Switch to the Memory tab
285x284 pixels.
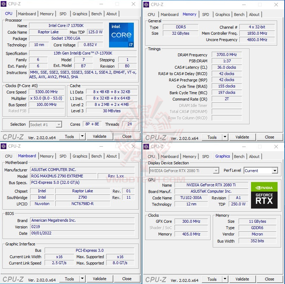tap(47, 14)
